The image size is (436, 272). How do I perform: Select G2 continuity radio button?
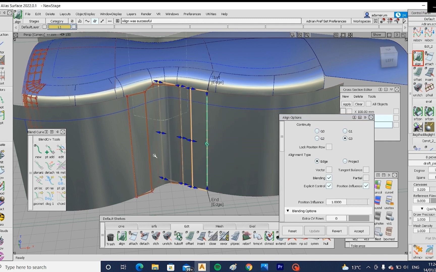point(317,138)
